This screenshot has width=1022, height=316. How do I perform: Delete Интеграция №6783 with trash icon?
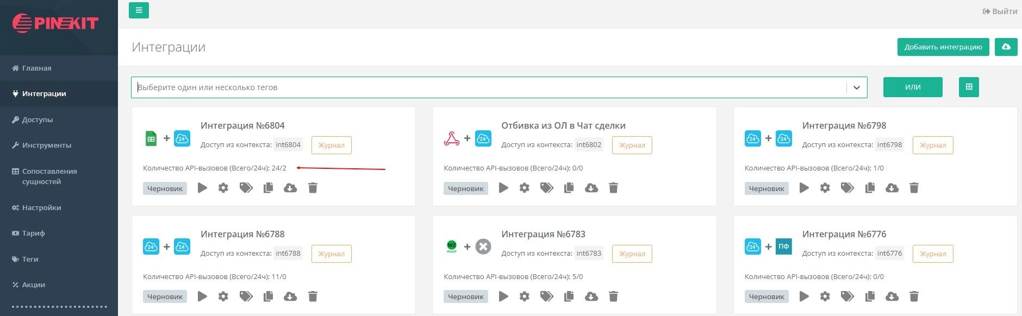coord(613,296)
